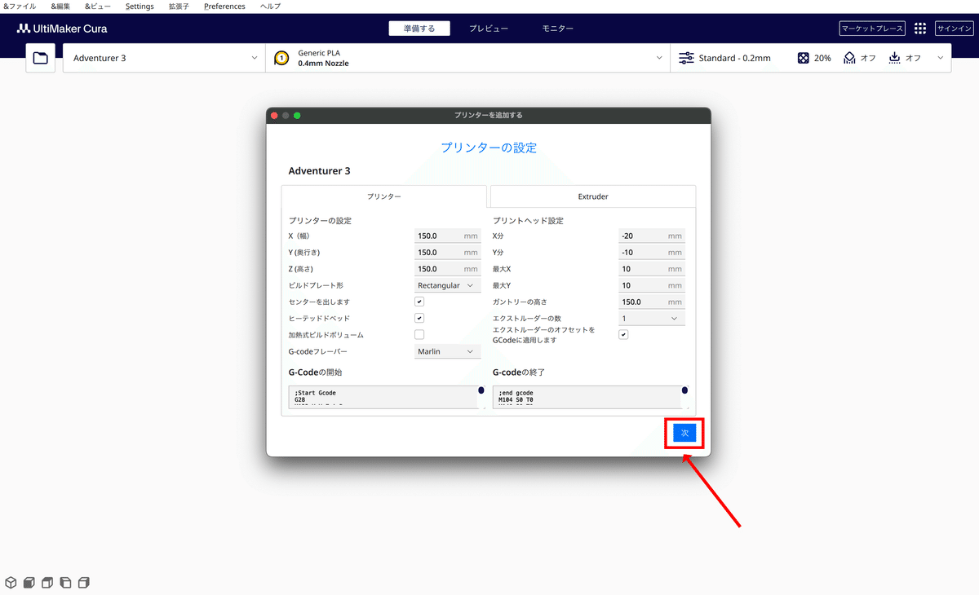This screenshot has width=979, height=595.
Task: Select the right side view cube icon
Action: pos(83,583)
